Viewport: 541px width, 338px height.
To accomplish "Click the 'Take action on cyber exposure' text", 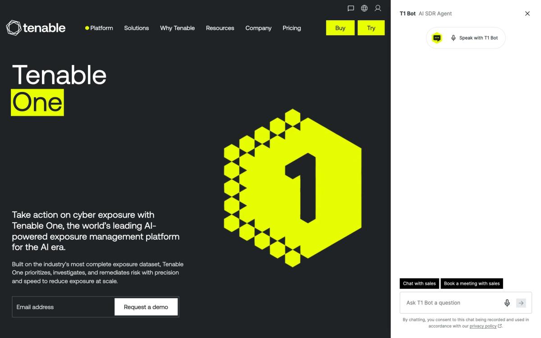I will pyautogui.click(x=96, y=231).
